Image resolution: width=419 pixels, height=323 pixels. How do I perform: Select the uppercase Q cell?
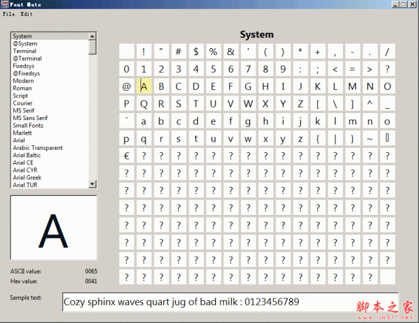point(144,103)
